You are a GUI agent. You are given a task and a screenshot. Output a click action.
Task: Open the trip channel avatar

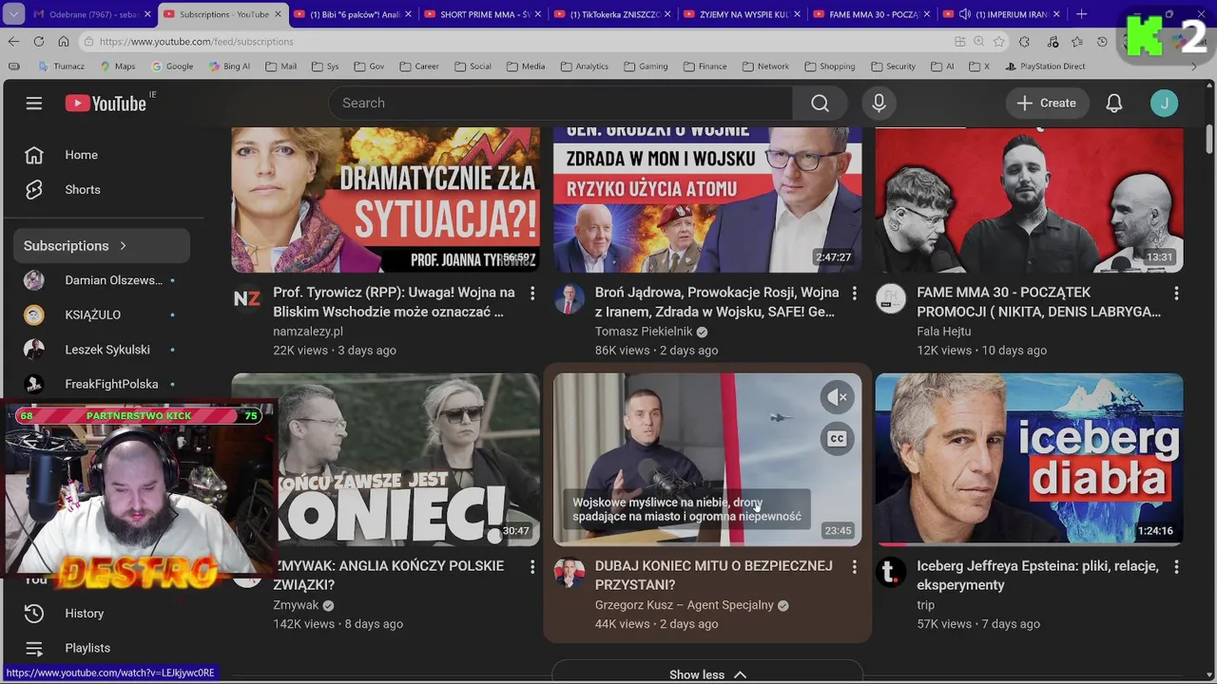(891, 573)
